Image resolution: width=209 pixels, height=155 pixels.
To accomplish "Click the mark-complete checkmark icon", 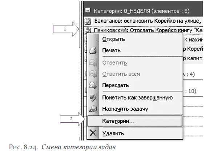I will 93,98.
